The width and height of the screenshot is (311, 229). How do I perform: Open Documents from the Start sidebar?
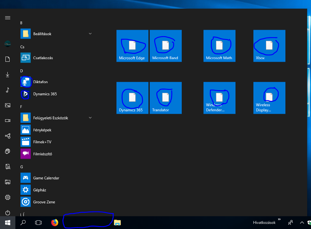[x=8, y=59]
